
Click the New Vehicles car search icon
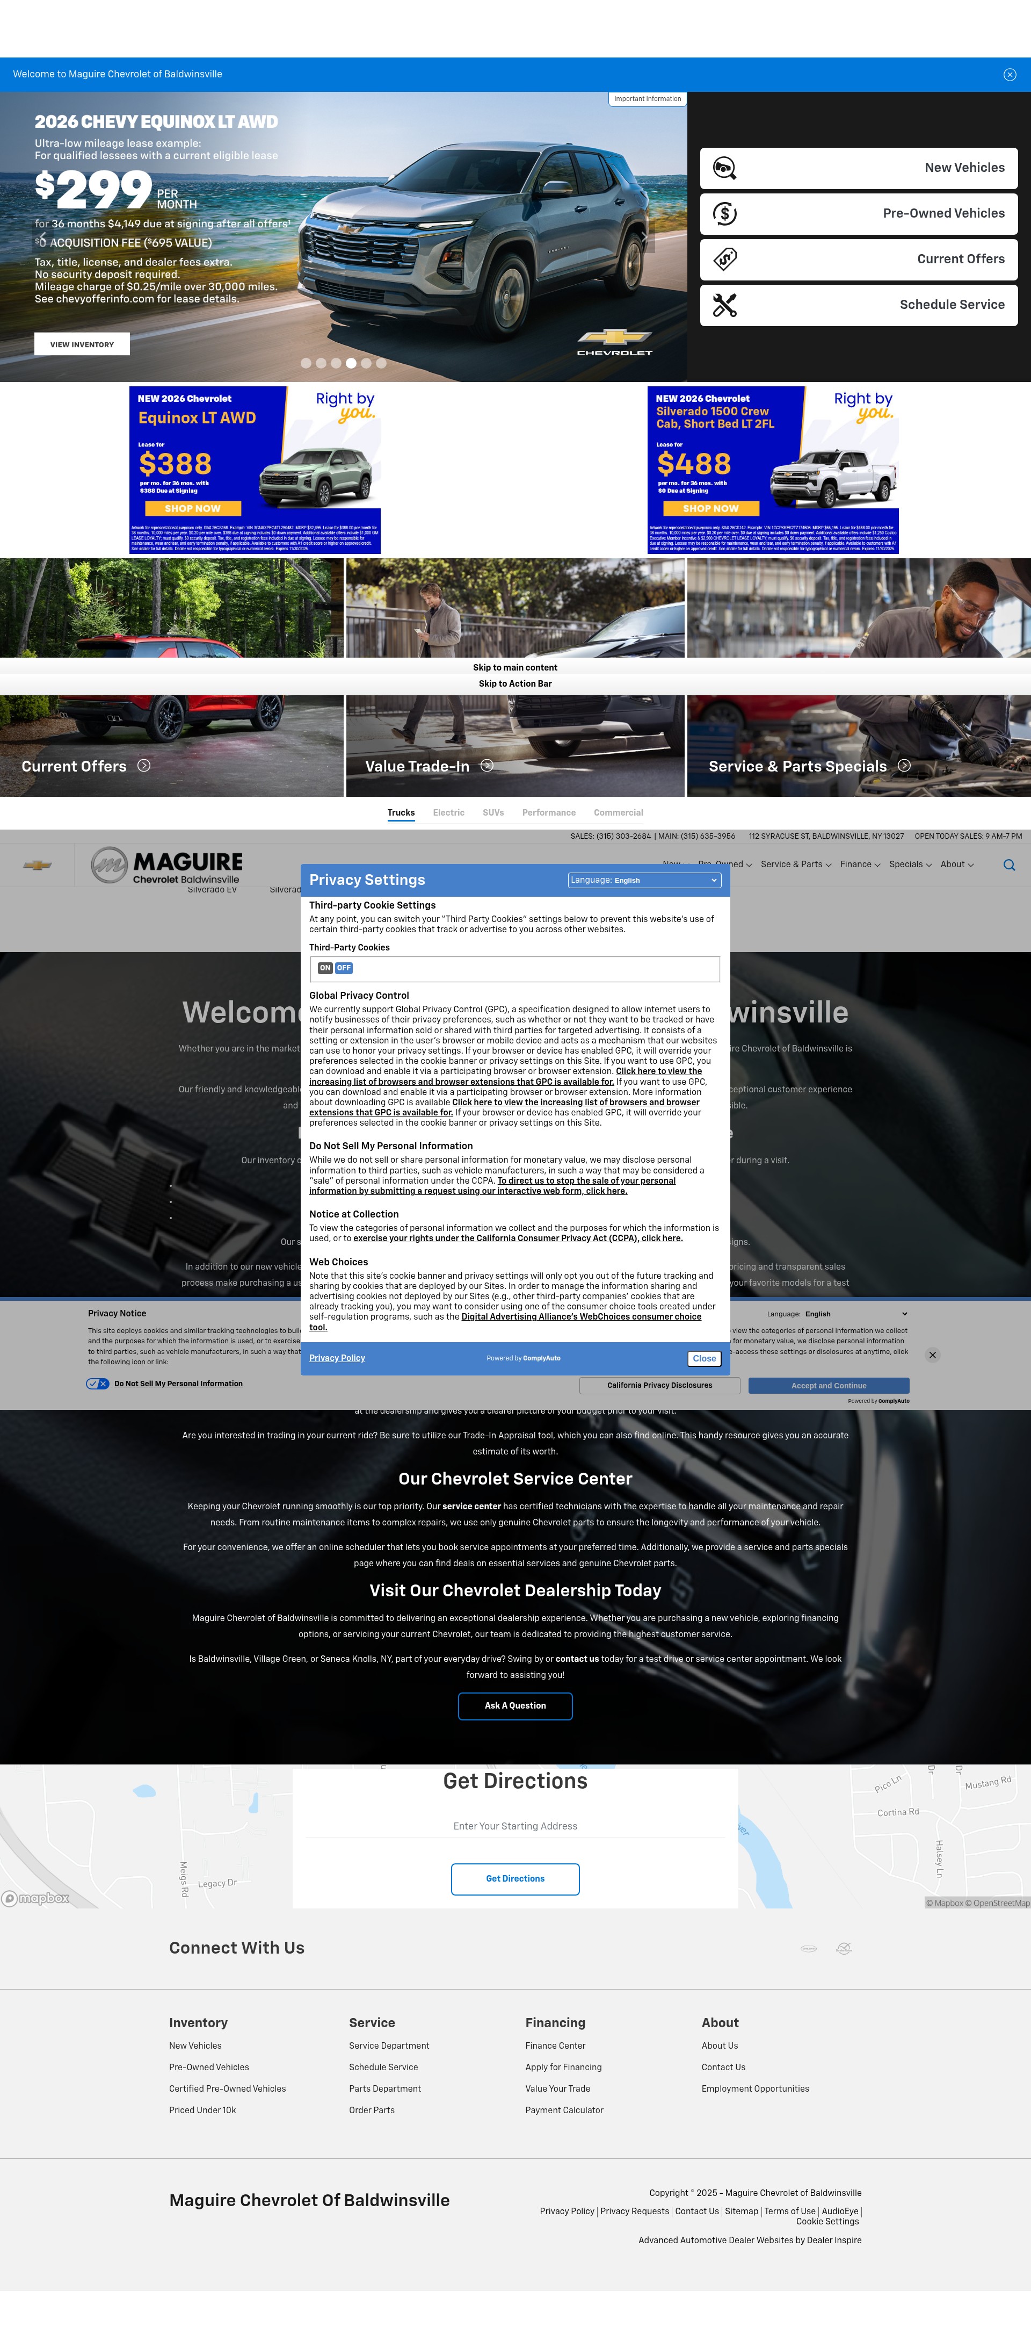[x=724, y=168]
